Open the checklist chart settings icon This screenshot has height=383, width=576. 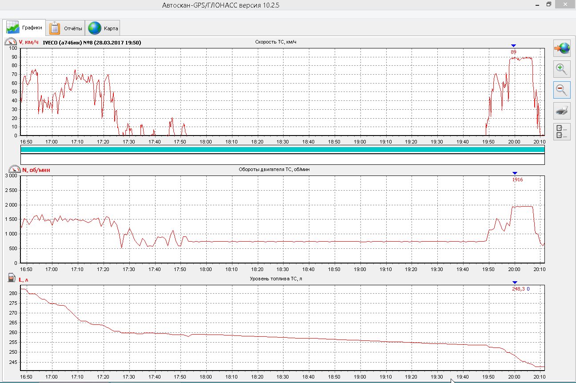[x=562, y=132]
